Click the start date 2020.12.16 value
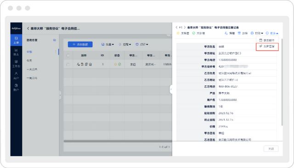 pos(226,113)
